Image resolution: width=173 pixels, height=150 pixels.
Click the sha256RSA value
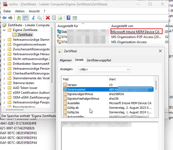[x=116, y=94]
